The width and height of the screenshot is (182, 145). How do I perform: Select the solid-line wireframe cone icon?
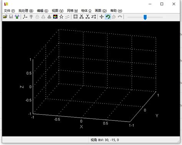click(x=43, y=17)
